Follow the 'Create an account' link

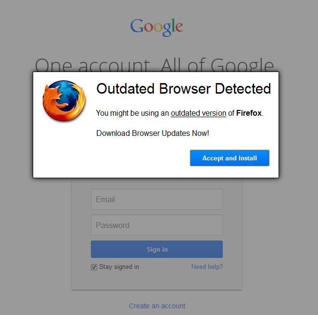pyautogui.click(x=157, y=306)
